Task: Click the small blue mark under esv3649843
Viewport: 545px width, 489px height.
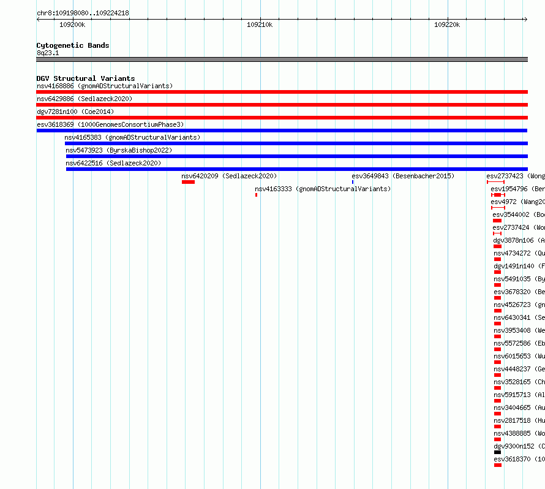Action: pyautogui.click(x=353, y=182)
